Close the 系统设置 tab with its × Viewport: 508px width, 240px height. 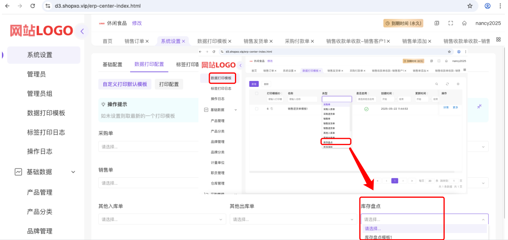[x=183, y=41]
